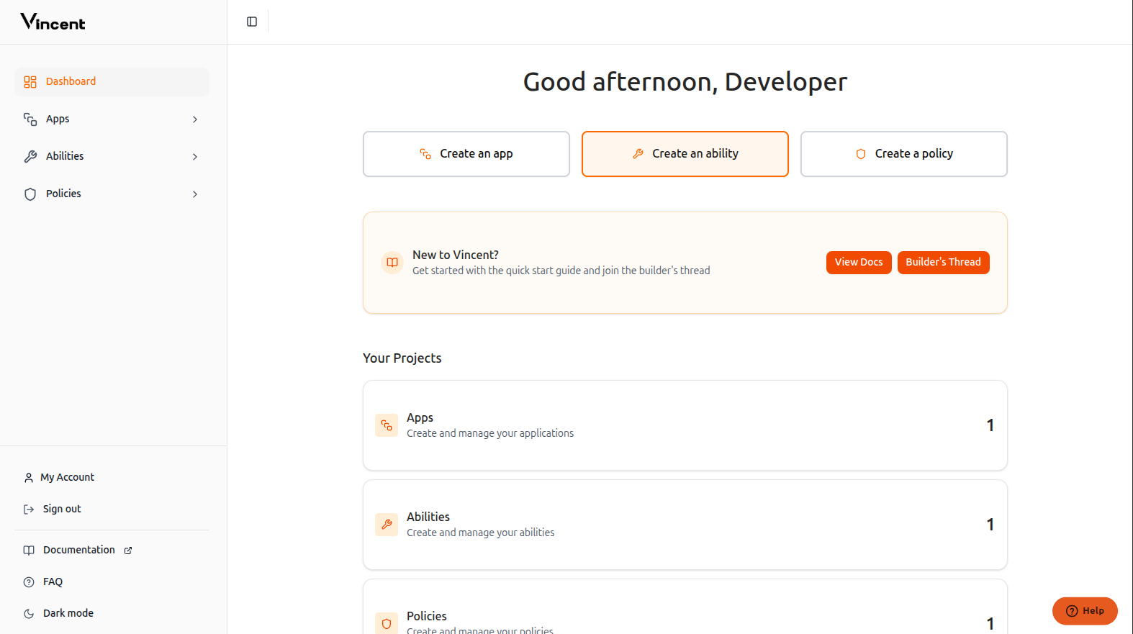This screenshot has width=1133, height=634.
Task: Open the Apps project card
Action: coord(685,425)
